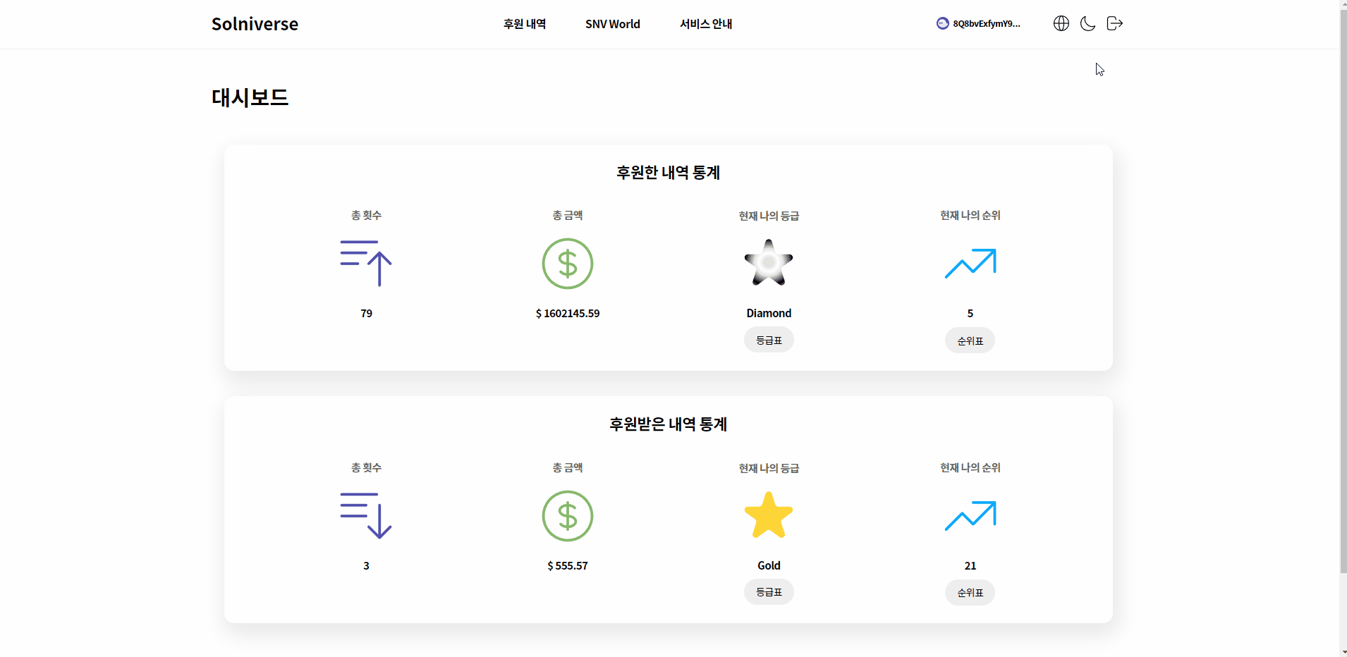Click the 후원받은 내역 통계 title
Viewport: 1347px width, 657px height.
[x=669, y=424]
